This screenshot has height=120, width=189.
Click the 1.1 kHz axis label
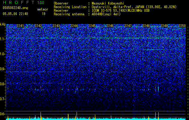click(3, 39)
